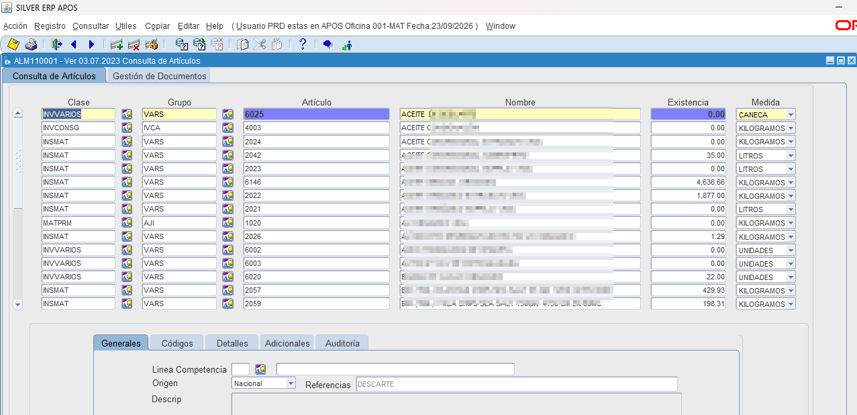Click the Delete Record red X icon

(x=134, y=44)
